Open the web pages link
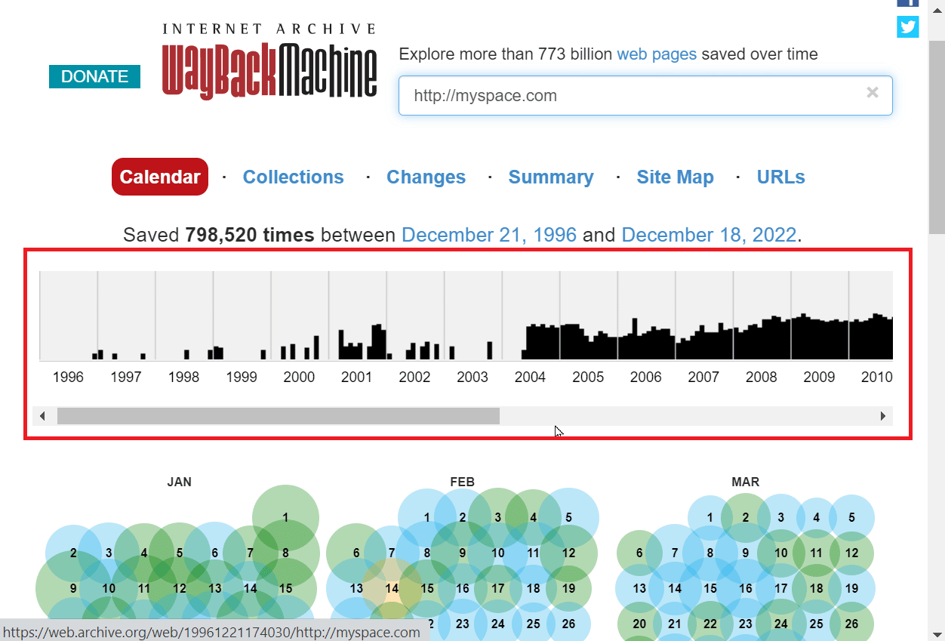 pyautogui.click(x=657, y=54)
